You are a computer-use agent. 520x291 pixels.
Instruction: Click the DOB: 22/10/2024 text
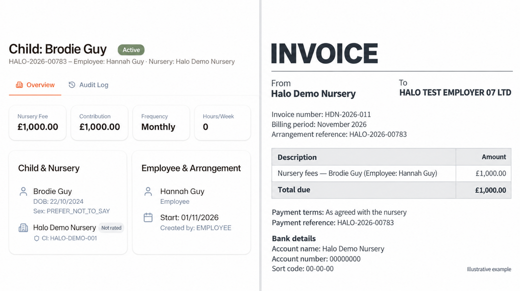click(x=58, y=202)
